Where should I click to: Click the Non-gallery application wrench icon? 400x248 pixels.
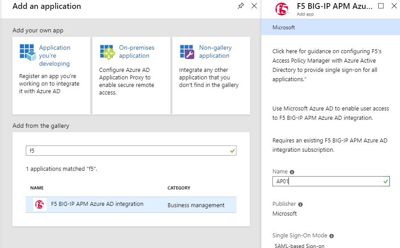[x=187, y=52]
